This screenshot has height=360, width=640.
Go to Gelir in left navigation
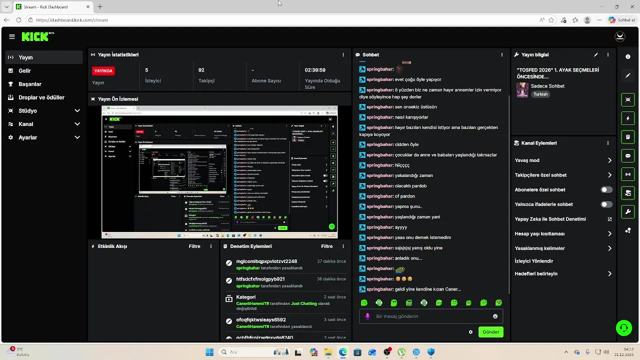[x=44, y=71]
